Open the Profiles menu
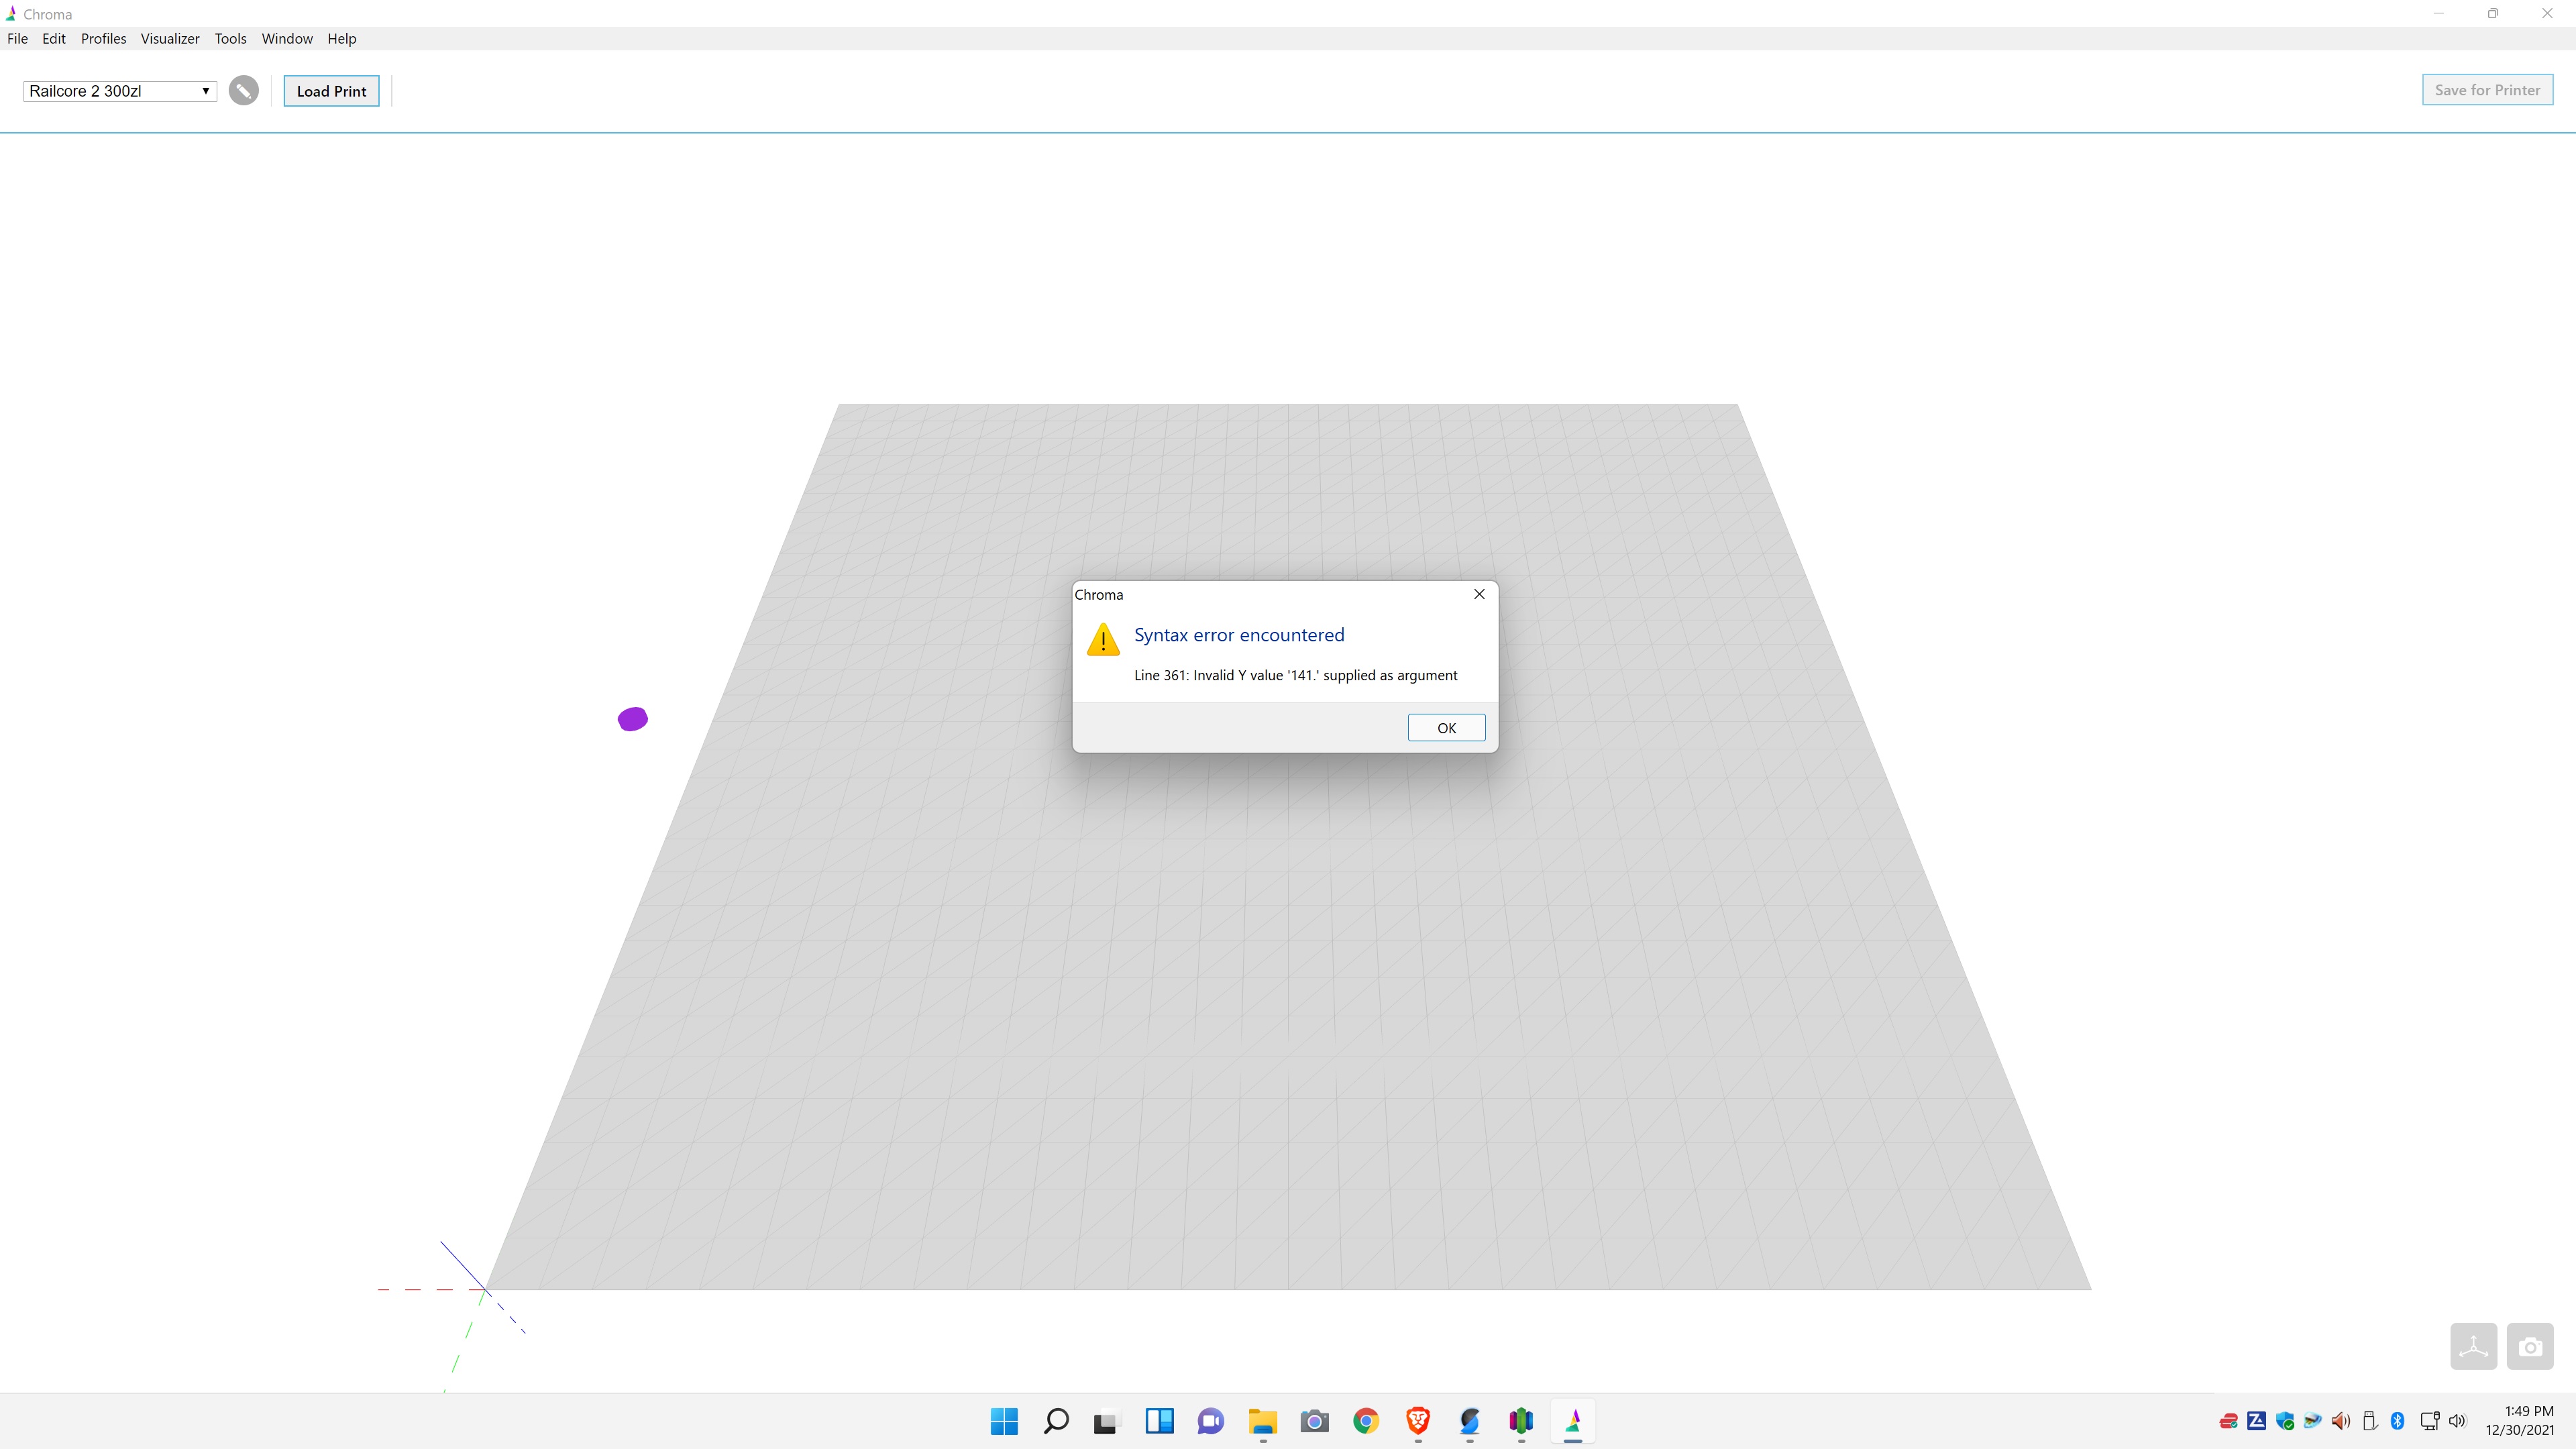This screenshot has width=2576, height=1449. point(103,38)
